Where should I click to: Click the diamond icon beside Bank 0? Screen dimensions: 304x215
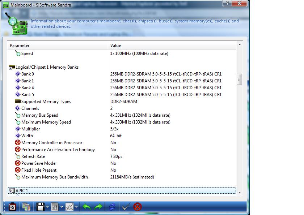(18, 74)
